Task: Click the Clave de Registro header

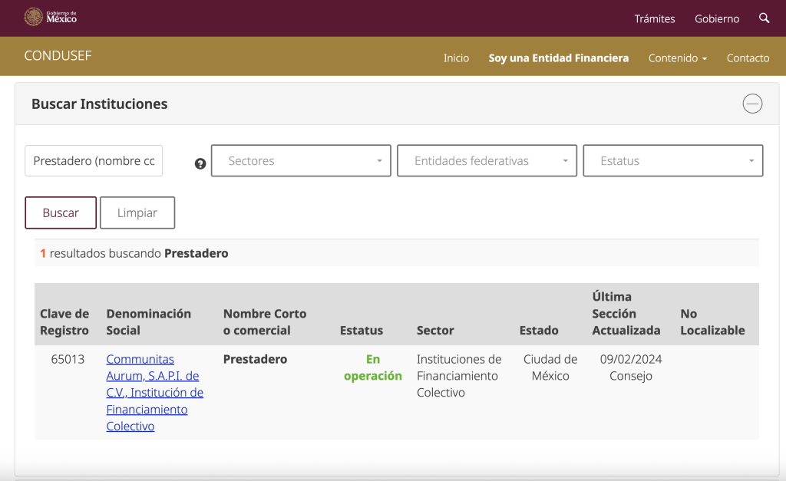Action: pyautogui.click(x=64, y=321)
